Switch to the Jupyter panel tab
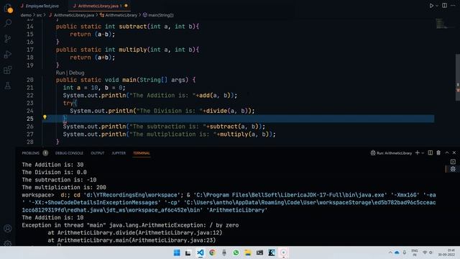 pyautogui.click(x=119, y=153)
